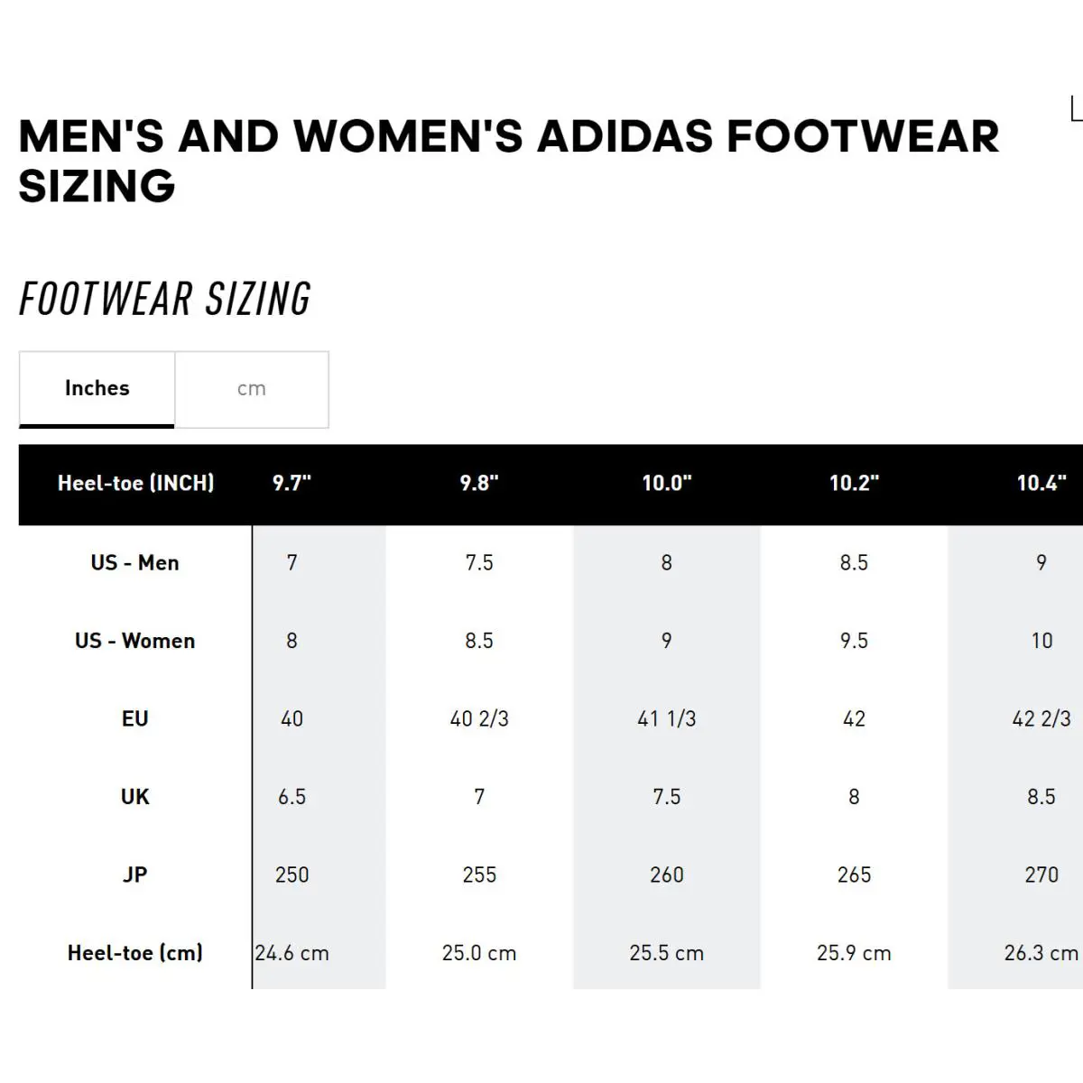Click the 24.6 cm heel-toe cell
1083x1083 pixels.
[x=292, y=953]
